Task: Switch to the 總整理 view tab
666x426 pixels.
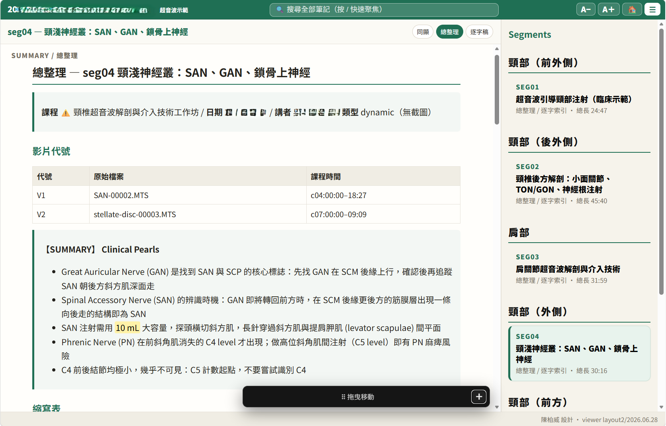Action: (450, 32)
